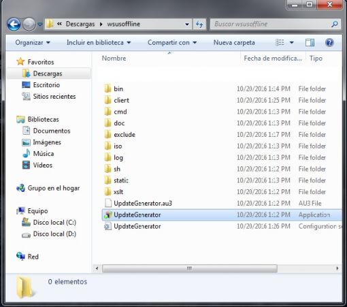Screen dimensions: 347x307
Task: Open the Vídeos library
Action: point(43,165)
